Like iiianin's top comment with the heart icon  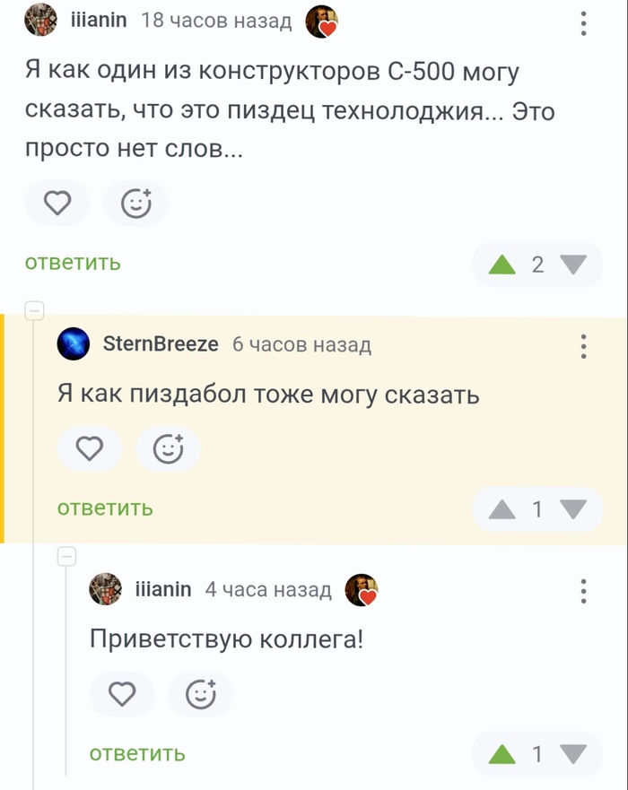[57, 204]
